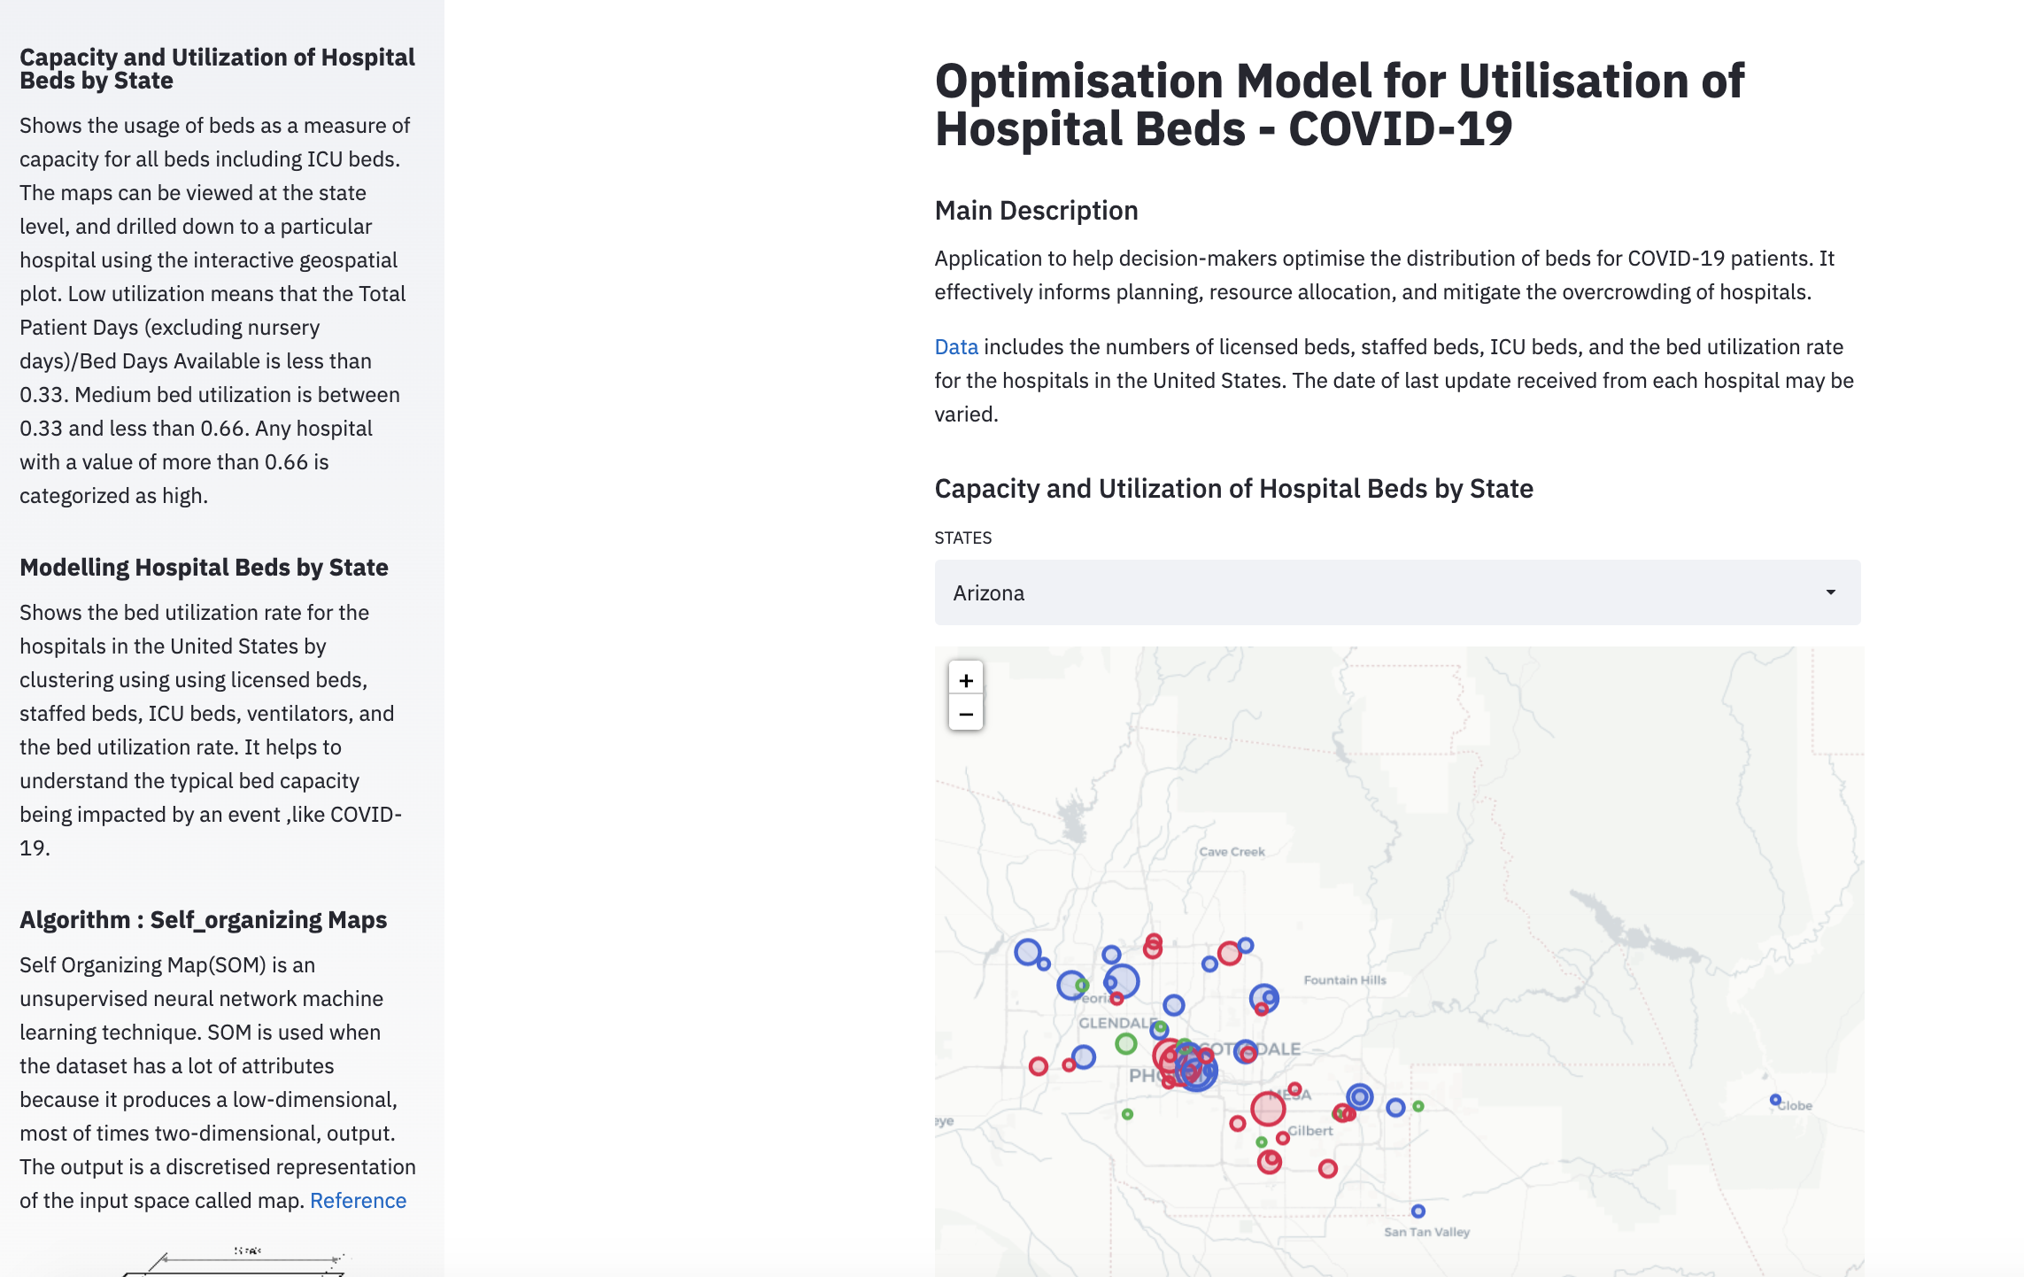Screen dimensions: 2024x1277
Task: Click the large green circle below Glendale label
Action: coord(1126,1044)
